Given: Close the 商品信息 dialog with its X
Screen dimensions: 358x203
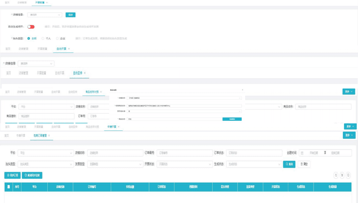Looking at the screenshot, I should (243, 90).
